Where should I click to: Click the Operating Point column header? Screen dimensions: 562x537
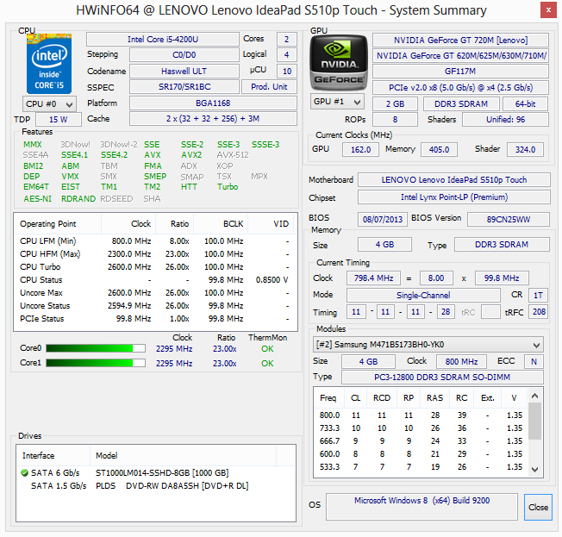coord(58,224)
